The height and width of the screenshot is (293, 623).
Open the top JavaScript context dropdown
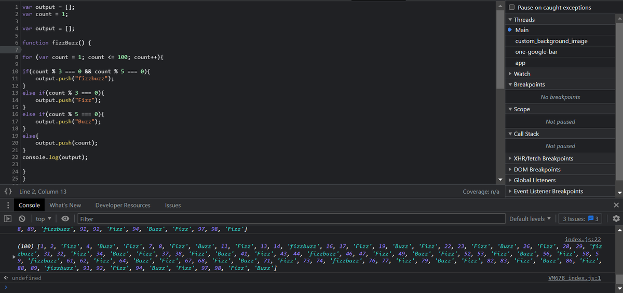coord(43,219)
